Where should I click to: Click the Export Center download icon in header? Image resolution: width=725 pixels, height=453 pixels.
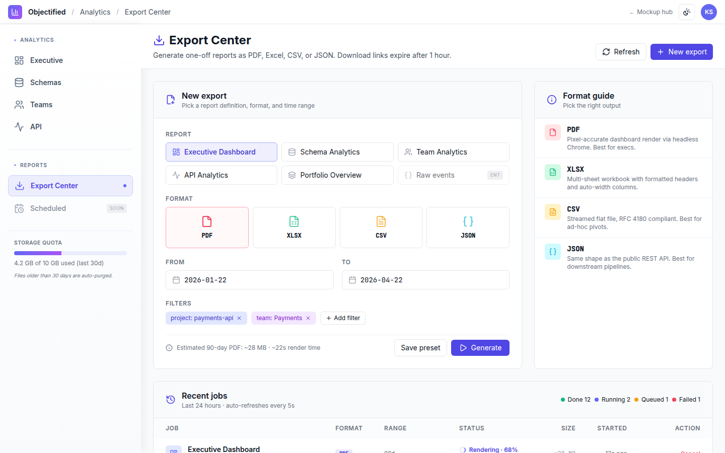point(159,40)
